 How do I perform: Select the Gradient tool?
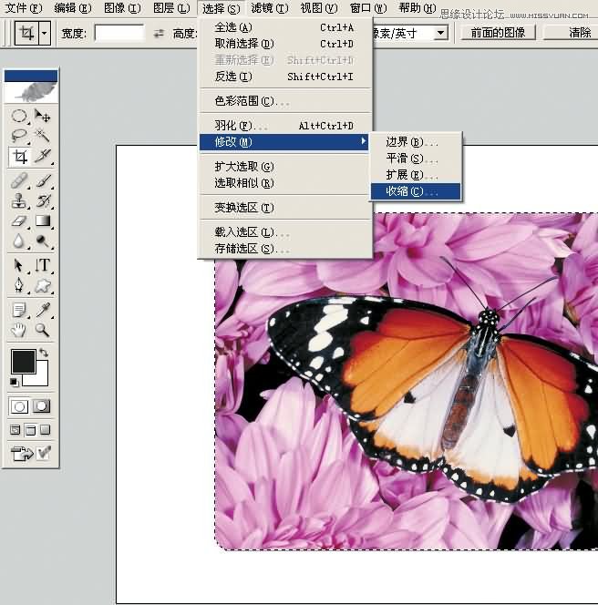point(43,221)
